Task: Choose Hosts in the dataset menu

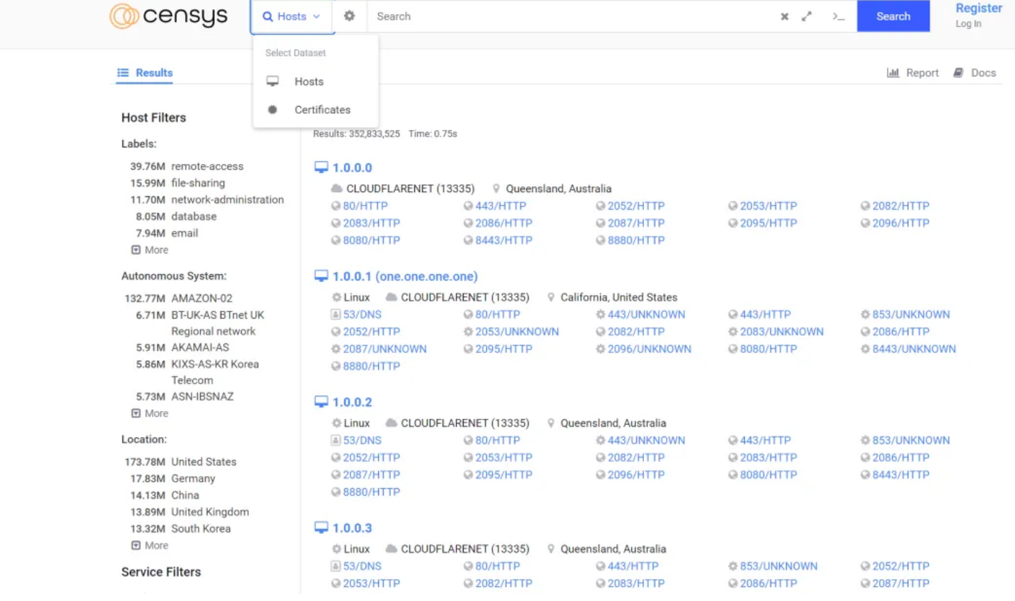Action: [309, 82]
